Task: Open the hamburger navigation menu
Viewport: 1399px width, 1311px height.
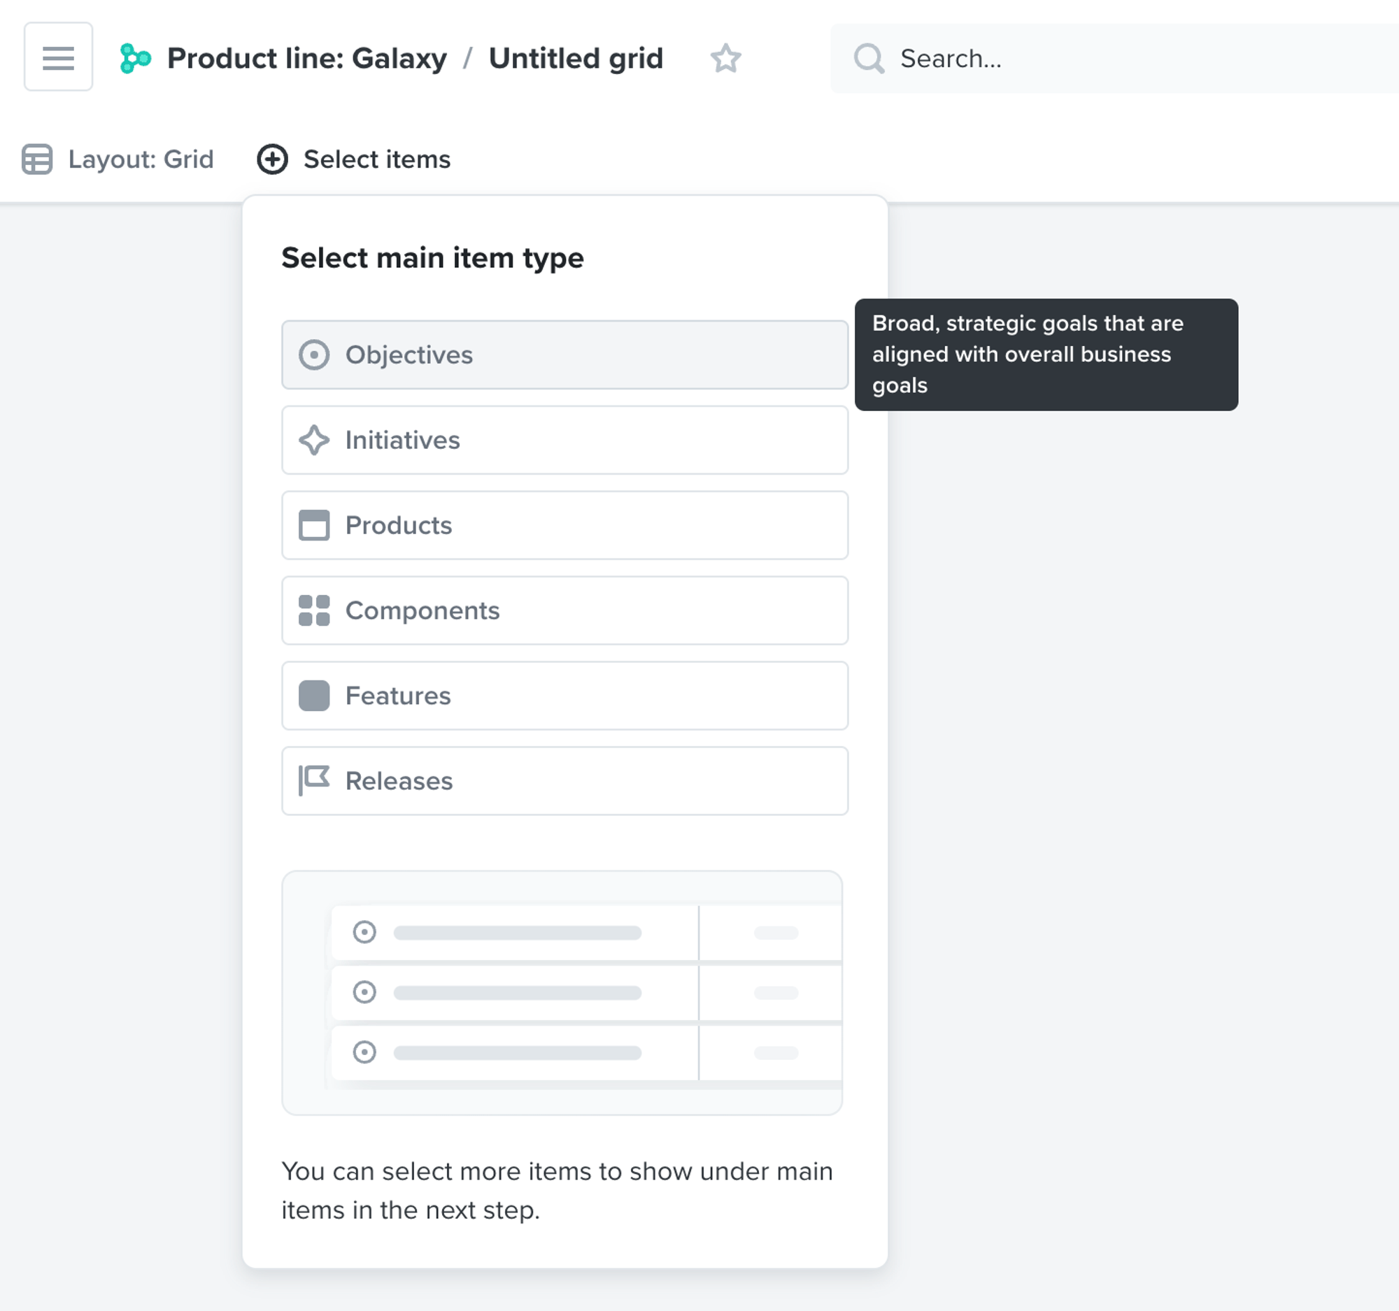Action: coord(59,57)
